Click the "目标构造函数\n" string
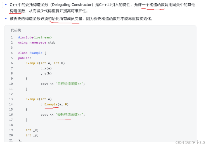This screenshot has height=146, width=208. [69, 84]
